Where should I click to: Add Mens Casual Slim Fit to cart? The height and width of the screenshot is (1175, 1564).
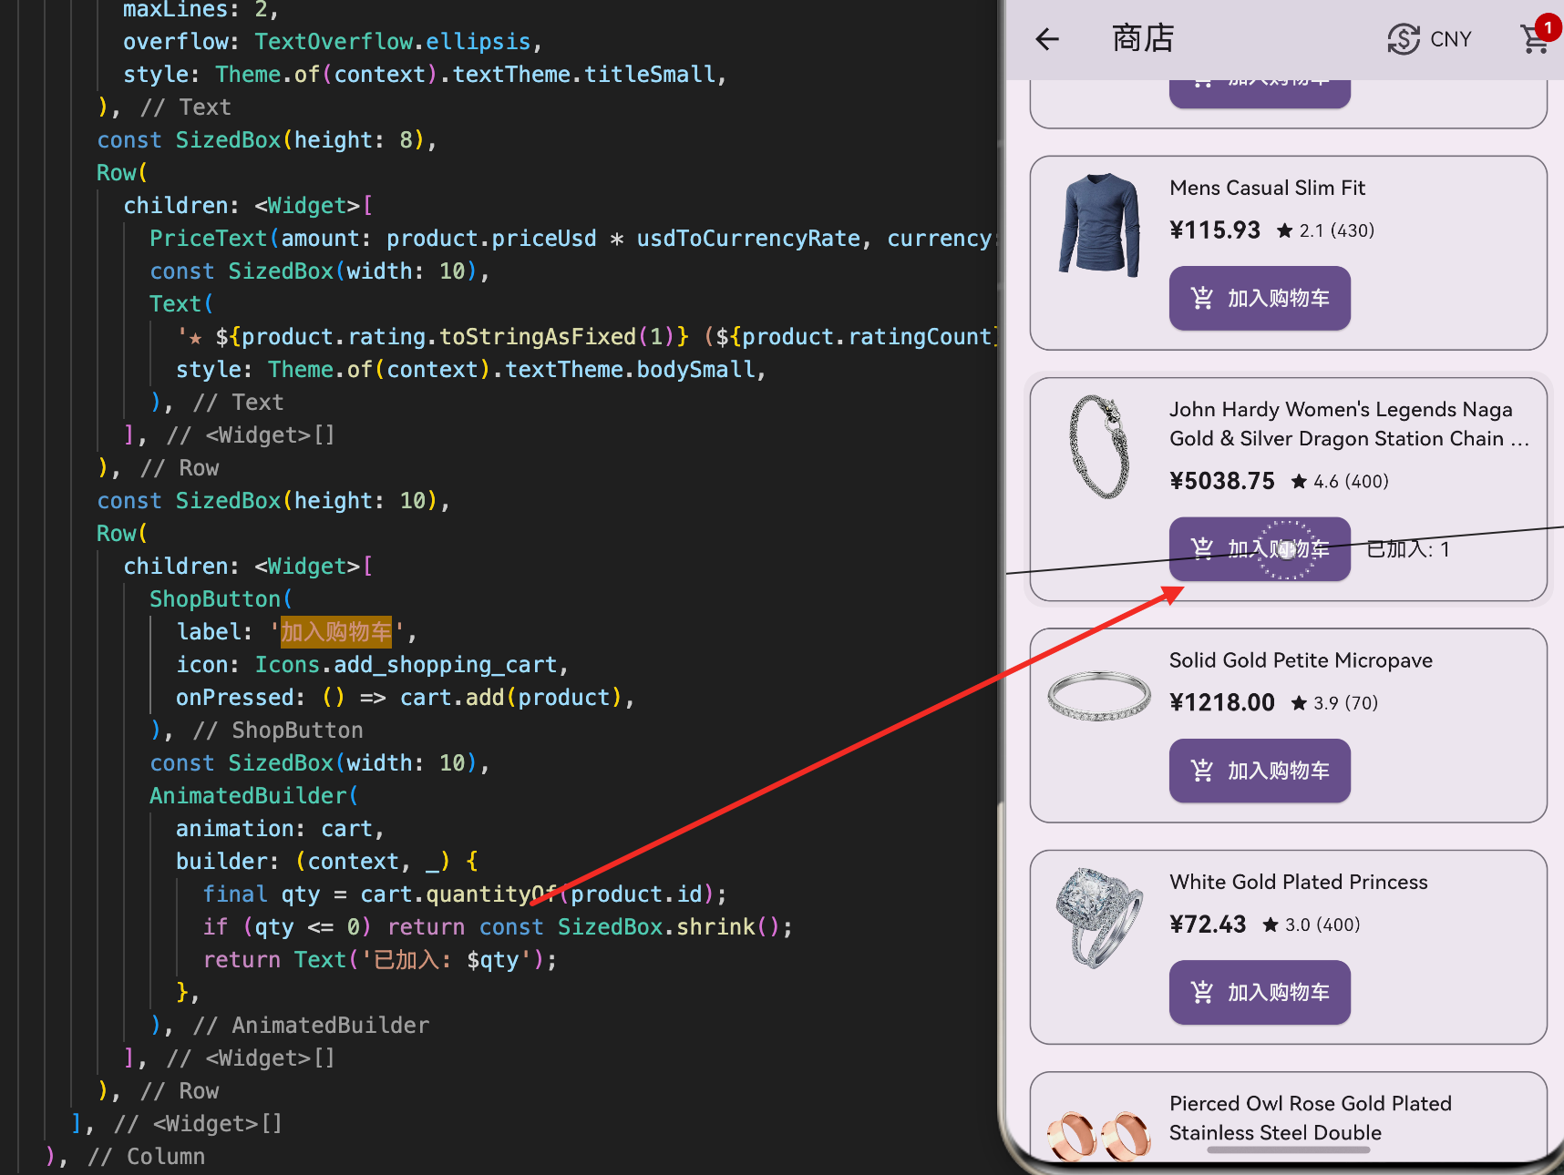coord(1260,298)
